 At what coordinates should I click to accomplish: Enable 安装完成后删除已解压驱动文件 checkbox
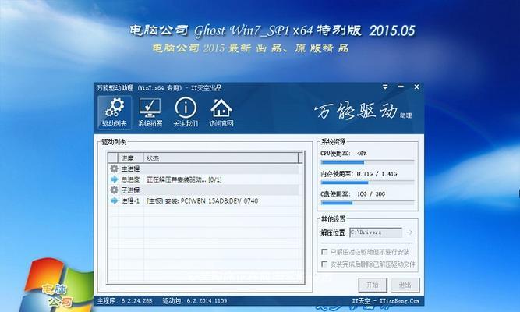point(324,264)
